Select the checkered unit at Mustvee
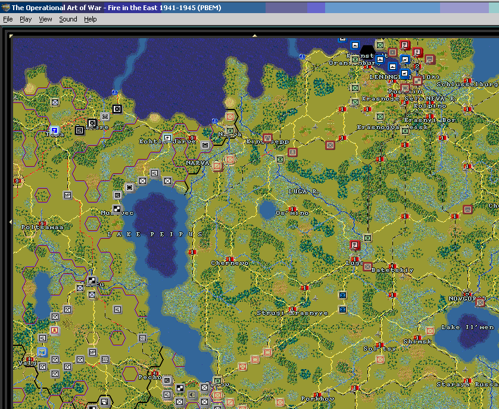This screenshot has height=409, width=499. coord(117,209)
